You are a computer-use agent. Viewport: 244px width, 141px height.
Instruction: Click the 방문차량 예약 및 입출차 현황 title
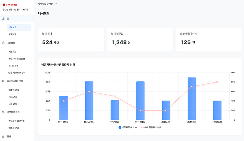click(x=58, y=65)
